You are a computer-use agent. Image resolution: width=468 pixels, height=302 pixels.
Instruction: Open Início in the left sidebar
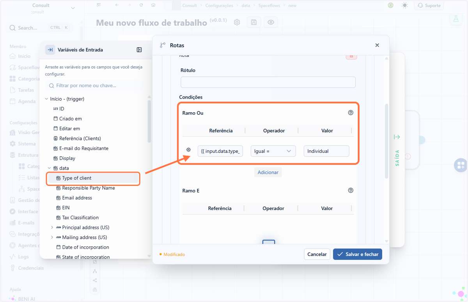click(24, 56)
